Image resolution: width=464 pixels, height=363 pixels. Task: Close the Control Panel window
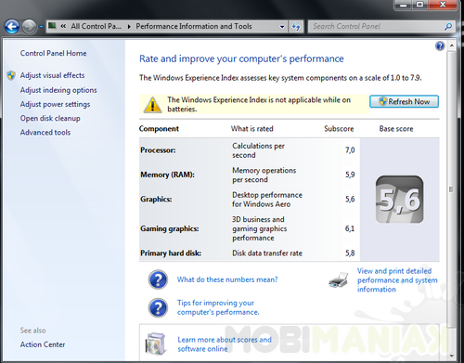tap(443, 5)
